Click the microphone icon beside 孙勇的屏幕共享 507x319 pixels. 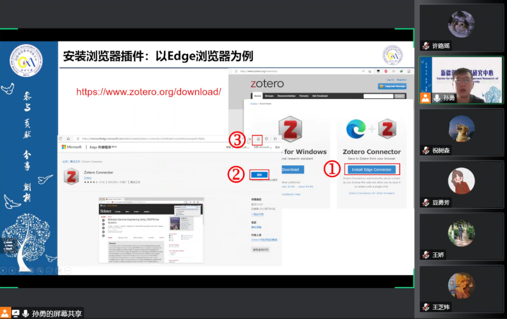coord(26,313)
